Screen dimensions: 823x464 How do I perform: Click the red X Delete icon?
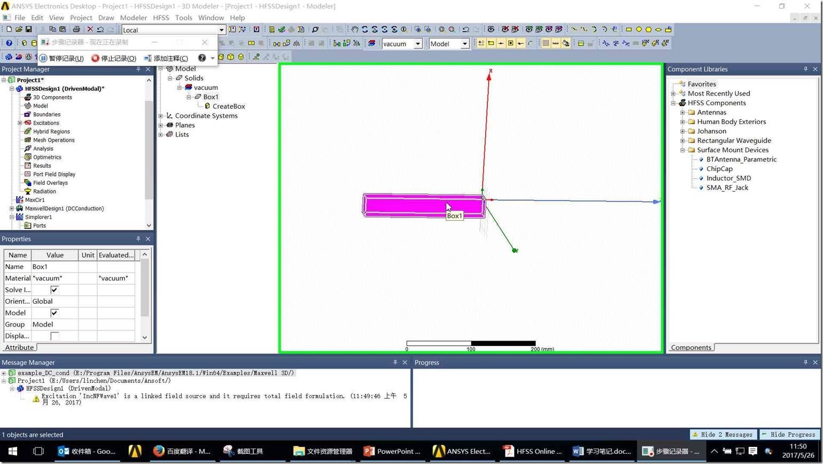click(x=90, y=29)
